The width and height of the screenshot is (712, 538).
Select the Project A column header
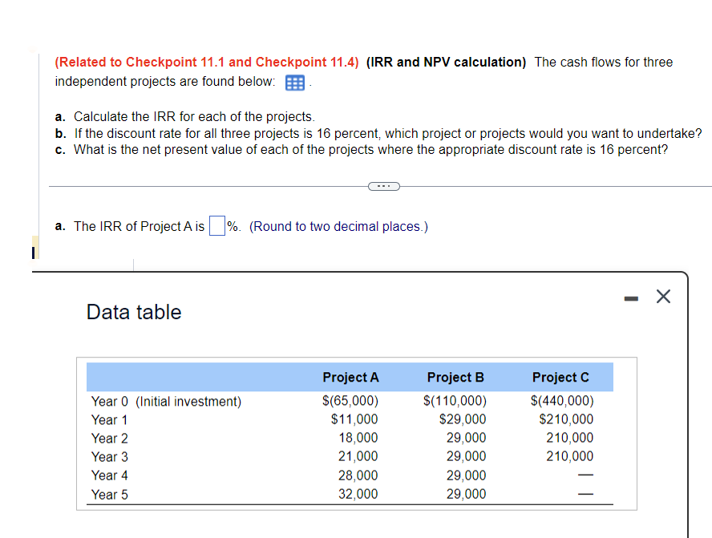[350, 377]
